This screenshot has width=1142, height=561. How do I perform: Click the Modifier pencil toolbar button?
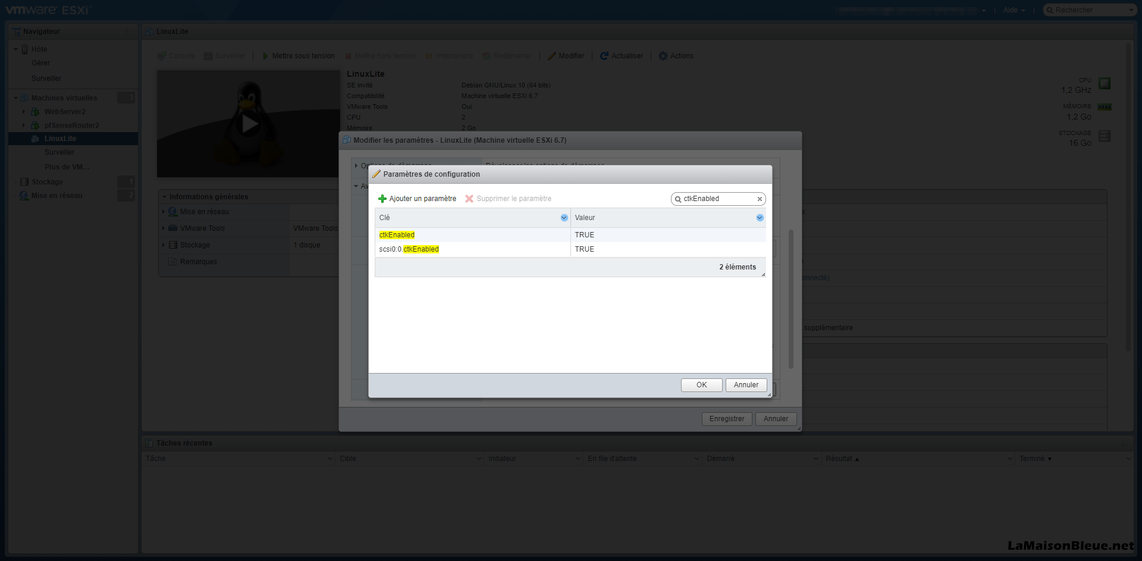pos(566,56)
